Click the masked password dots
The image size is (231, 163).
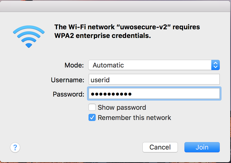coord(111,94)
